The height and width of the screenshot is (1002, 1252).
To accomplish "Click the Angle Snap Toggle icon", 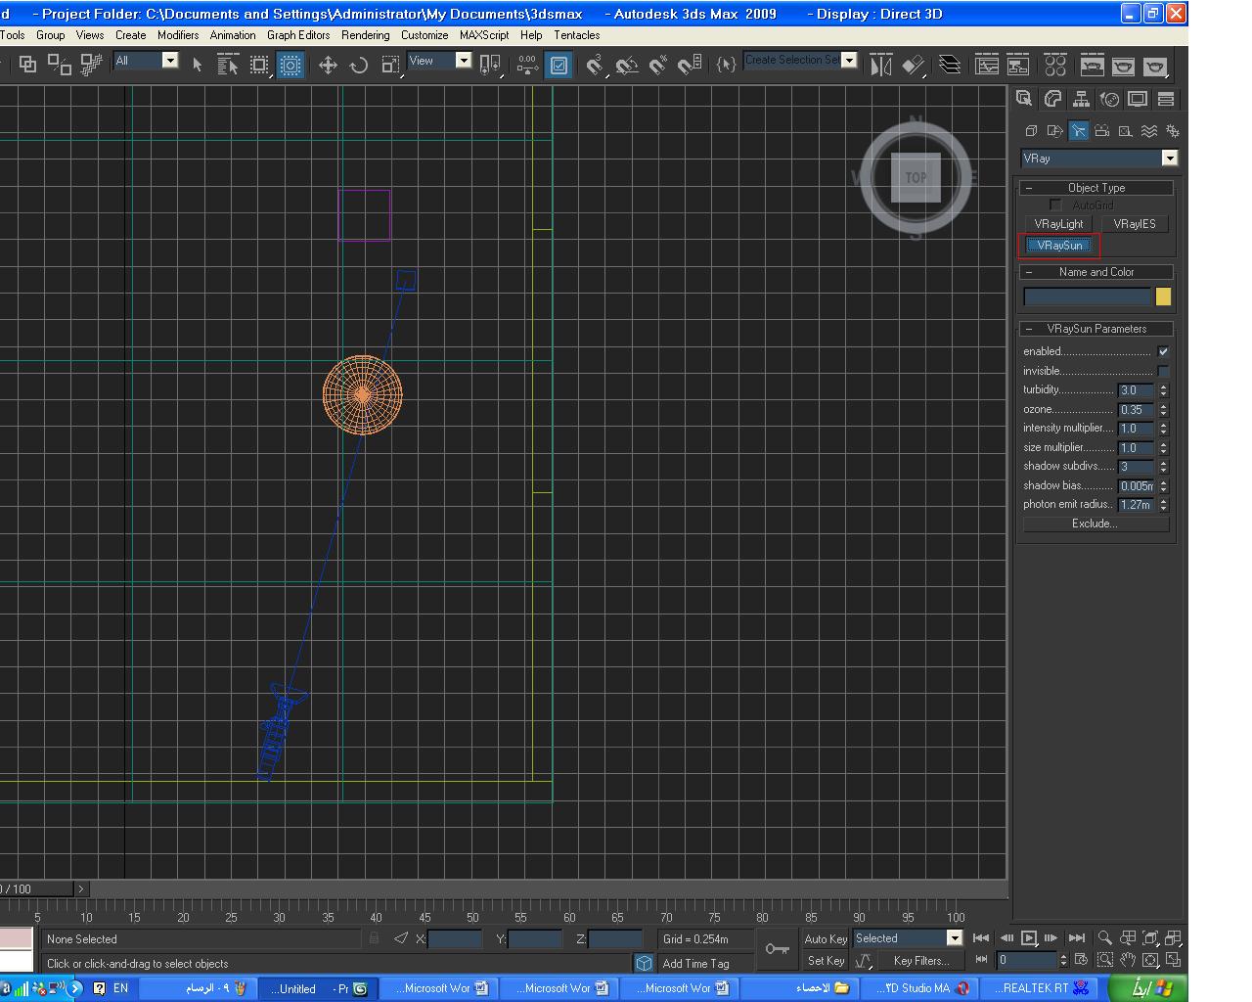I will click(x=627, y=66).
